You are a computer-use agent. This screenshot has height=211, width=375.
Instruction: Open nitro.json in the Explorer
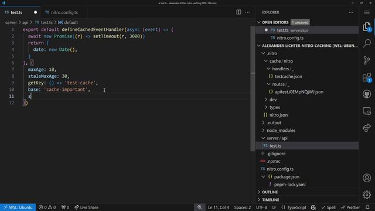pyautogui.click(x=307, y=115)
